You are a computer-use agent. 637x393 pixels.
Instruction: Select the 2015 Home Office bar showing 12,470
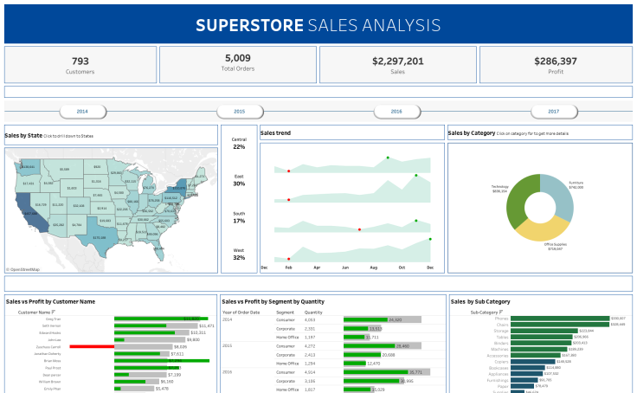pyautogui.click(x=355, y=364)
